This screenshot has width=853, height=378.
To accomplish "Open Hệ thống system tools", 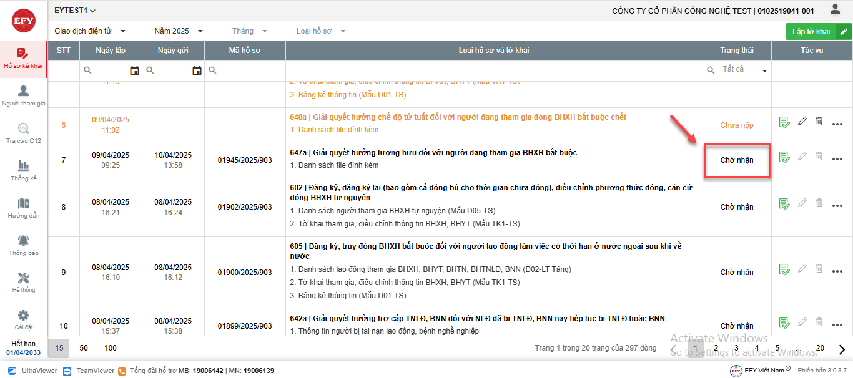I will coord(23,283).
